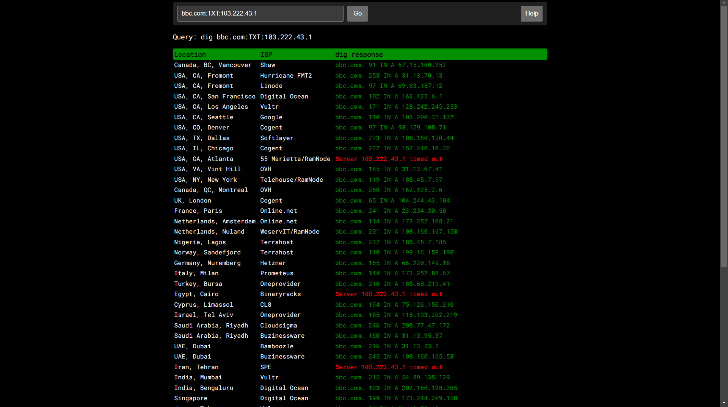Click the dig response column header

tap(359, 55)
